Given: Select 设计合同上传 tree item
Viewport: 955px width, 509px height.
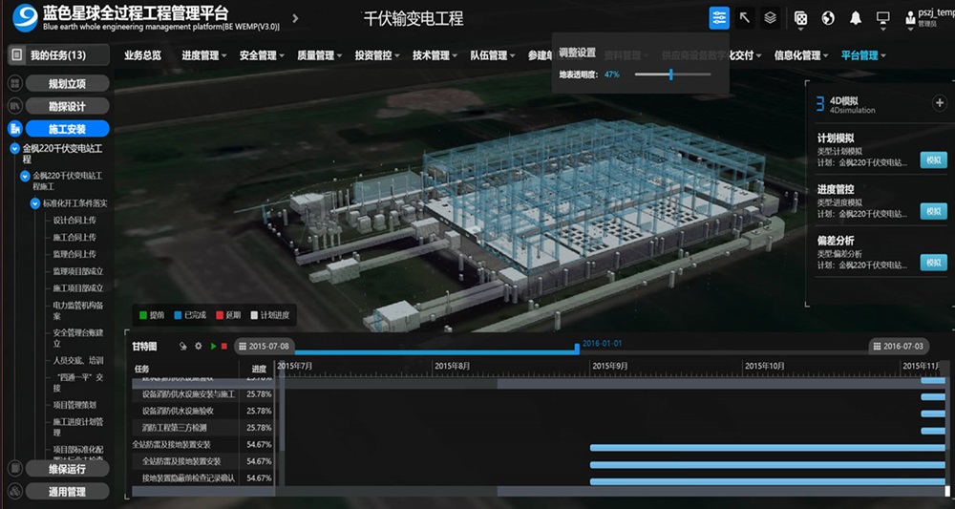Looking at the screenshot, I should tap(74, 221).
